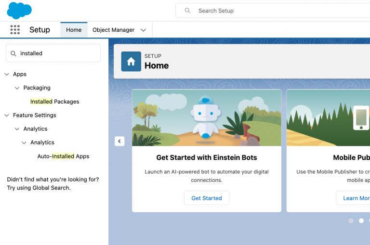The width and height of the screenshot is (370, 245).
Task: Click the Quick Find magnifier icon
Action: tap(13, 53)
